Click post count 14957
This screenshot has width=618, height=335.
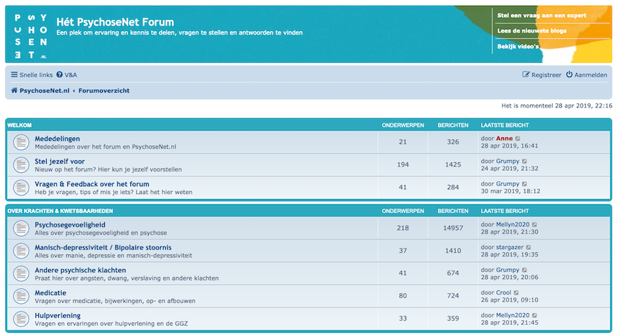coord(453,228)
